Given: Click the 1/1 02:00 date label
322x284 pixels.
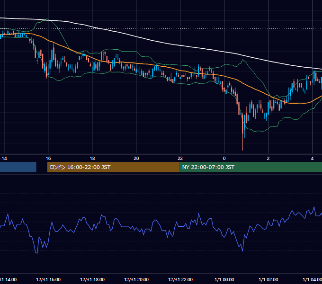Looking at the screenshot, I should (268, 279).
